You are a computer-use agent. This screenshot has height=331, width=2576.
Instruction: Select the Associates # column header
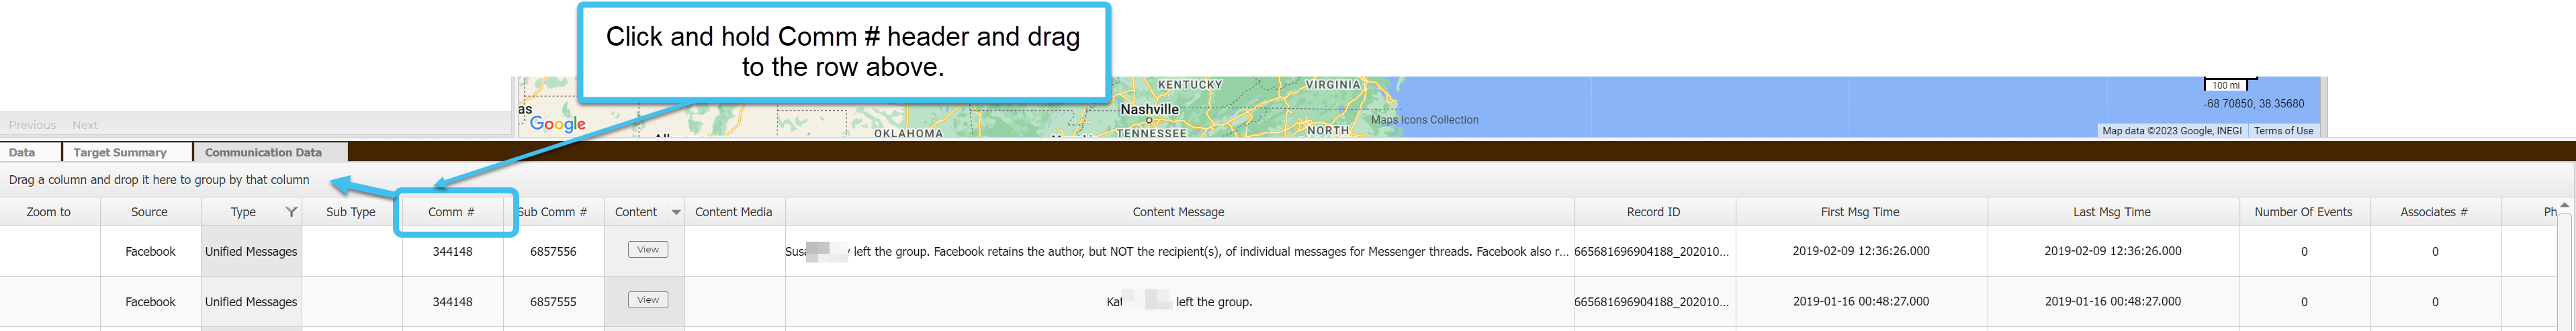[2433, 212]
